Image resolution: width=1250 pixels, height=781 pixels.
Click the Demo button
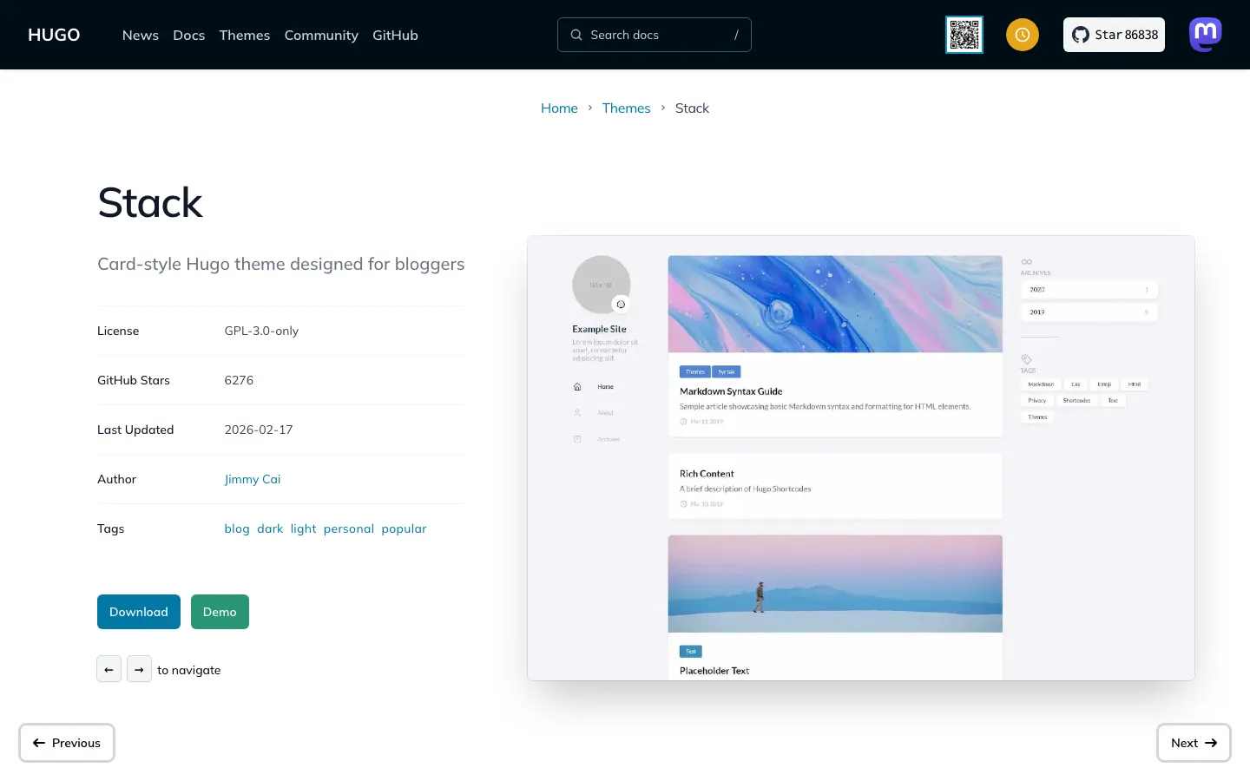point(220,612)
